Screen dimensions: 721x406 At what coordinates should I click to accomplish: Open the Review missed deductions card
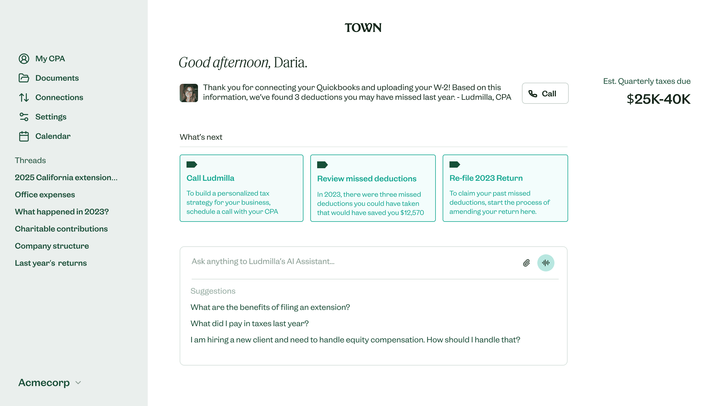click(373, 188)
